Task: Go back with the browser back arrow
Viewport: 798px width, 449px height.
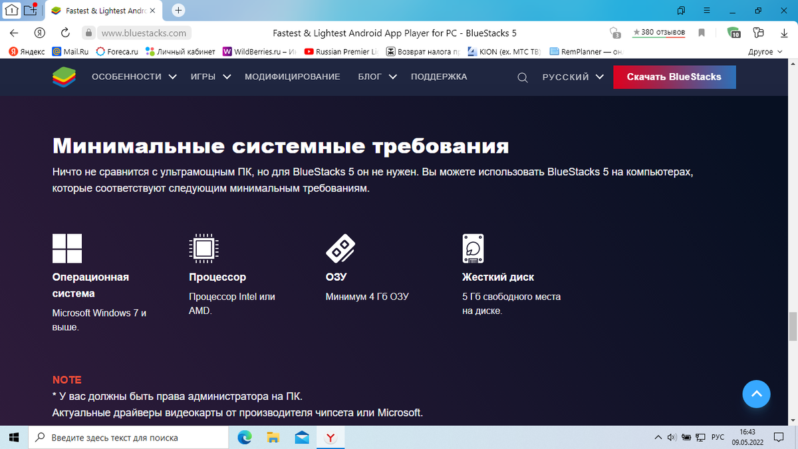Action: pyautogui.click(x=15, y=33)
